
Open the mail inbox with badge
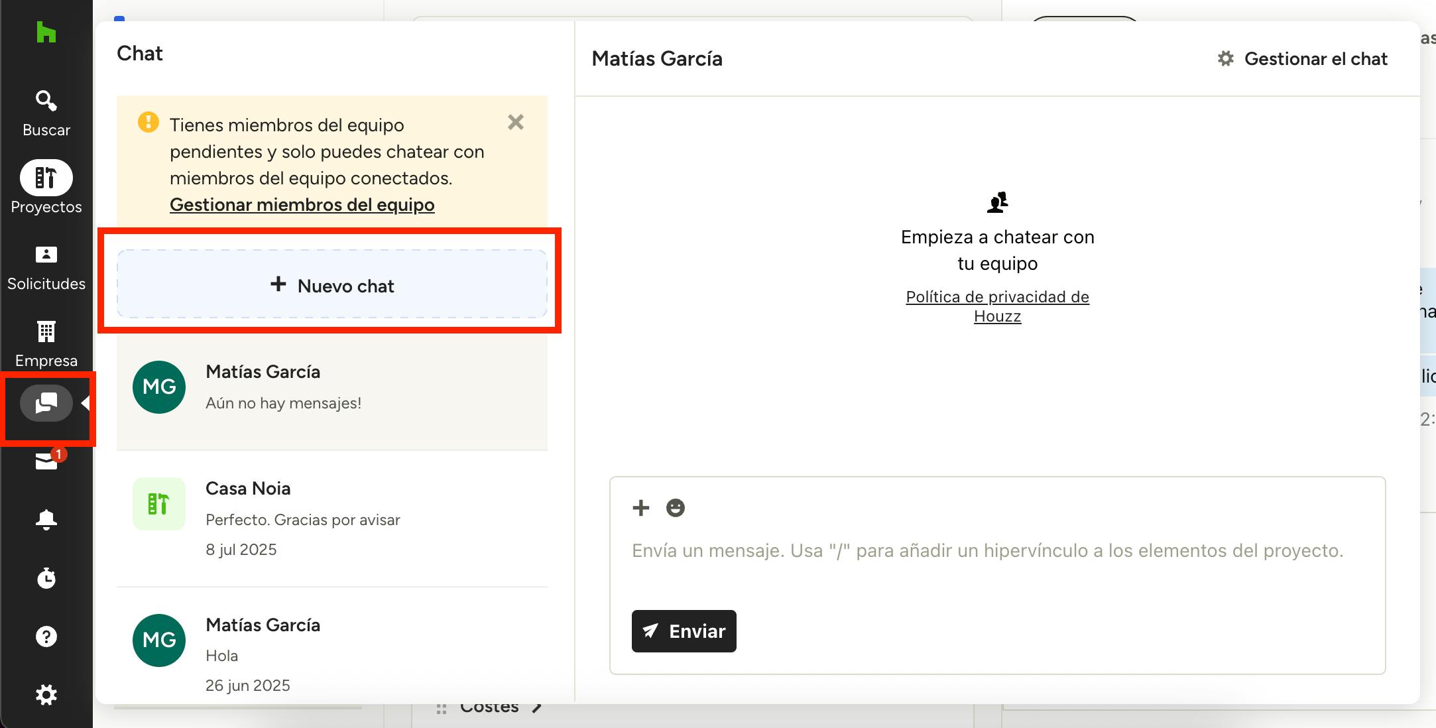click(46, 460)
